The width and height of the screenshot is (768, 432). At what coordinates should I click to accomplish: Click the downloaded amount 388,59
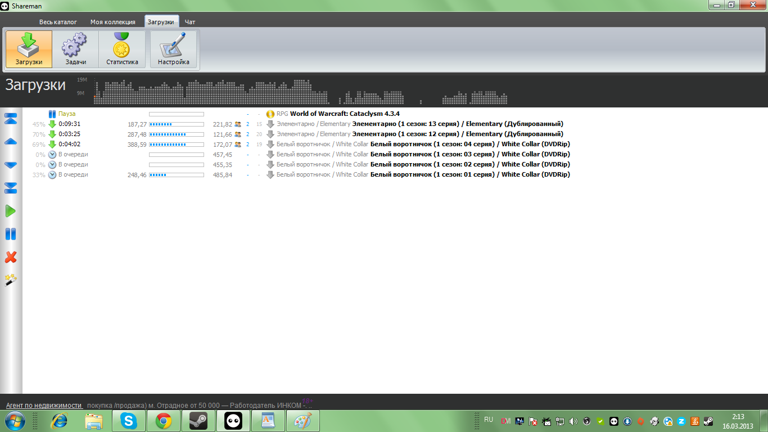click(x=137, y=145)
